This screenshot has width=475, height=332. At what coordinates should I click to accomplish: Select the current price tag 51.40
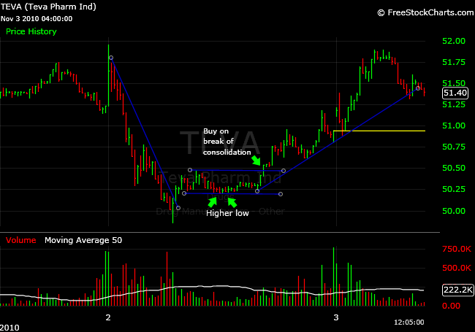(x=455, y=93)
